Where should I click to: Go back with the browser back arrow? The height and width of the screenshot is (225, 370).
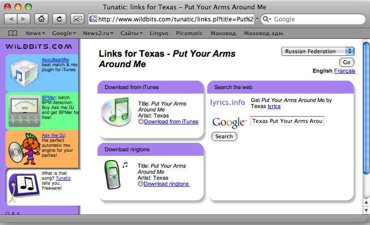pyautogui.click(x=11, y=19)
